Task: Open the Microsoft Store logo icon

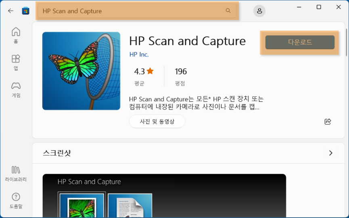Action: pyautogui.click(x=25, y=10)
